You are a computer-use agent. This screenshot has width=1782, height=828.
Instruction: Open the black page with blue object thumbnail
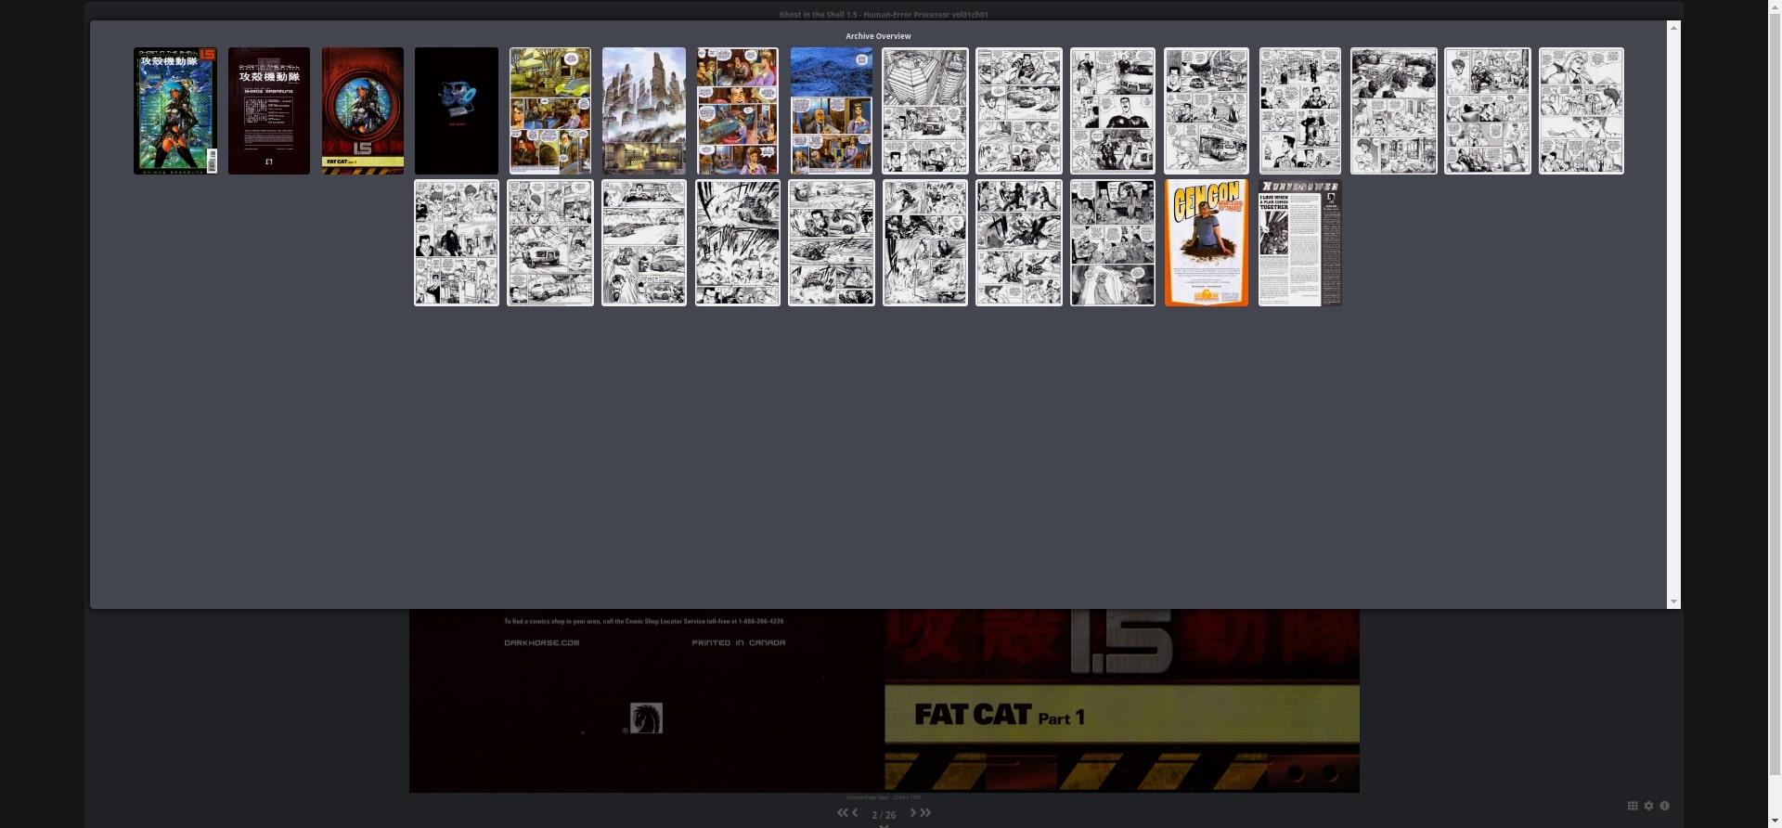coord(457,110)
